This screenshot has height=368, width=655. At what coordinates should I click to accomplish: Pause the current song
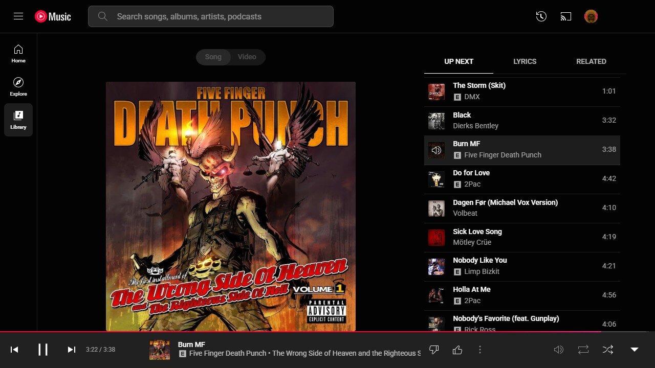tap(43, 350)
